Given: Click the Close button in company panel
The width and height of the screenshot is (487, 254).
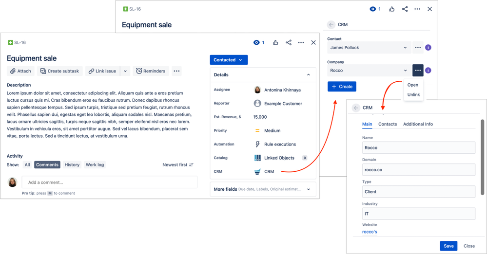Looking at the screenshot, I should (469, 246).
